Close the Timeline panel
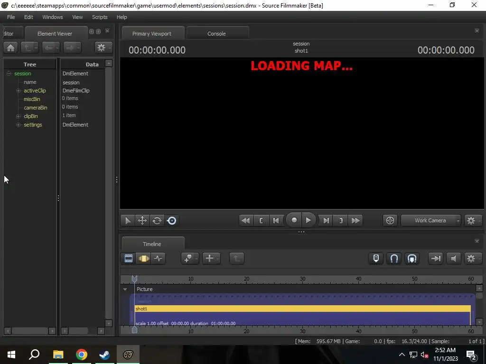The width and height of the screenshot is (486, 364). (477, 241)
